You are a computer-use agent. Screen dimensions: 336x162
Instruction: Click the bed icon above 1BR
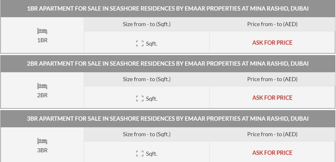tap(42, 31)
